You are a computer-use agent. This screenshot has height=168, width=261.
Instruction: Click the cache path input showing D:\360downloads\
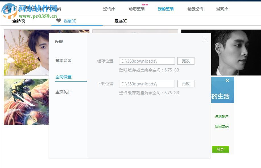(147, 61)
